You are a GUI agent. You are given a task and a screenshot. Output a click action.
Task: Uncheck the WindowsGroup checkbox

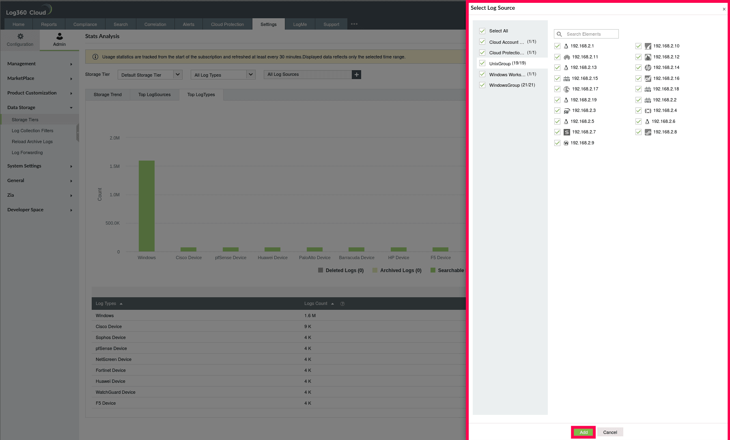pyautogui.click(x=482, y=85)
